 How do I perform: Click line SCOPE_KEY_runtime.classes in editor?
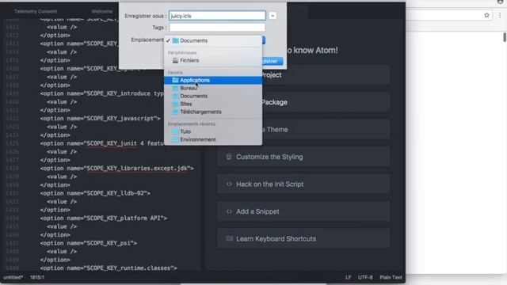(109, 268)
